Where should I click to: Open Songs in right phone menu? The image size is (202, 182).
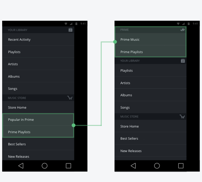coord(151,107)
